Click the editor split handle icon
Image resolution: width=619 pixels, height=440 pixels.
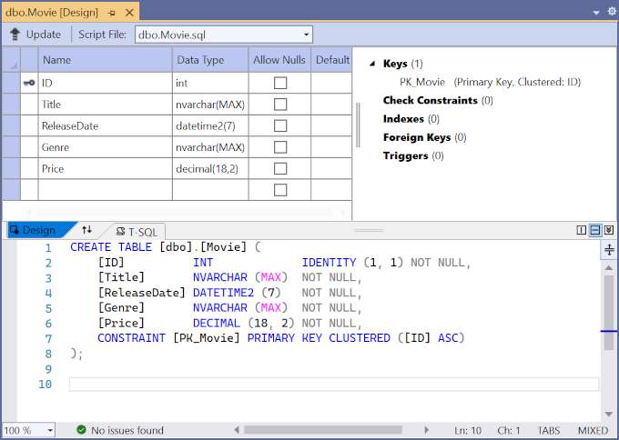608,250
